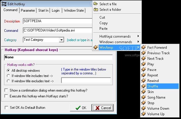Choose Copy from the context menu
This screenshot has width=181, height=119.
click(117, 23)
